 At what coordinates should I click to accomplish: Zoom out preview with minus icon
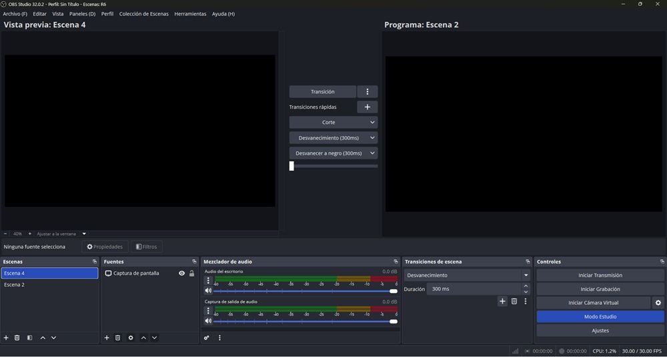coord(5,234)
